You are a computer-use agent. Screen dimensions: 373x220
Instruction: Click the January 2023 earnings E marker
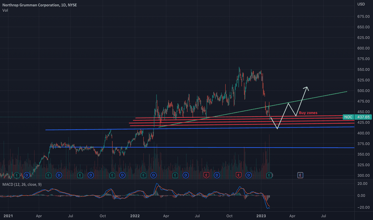(x=269, y=175)
